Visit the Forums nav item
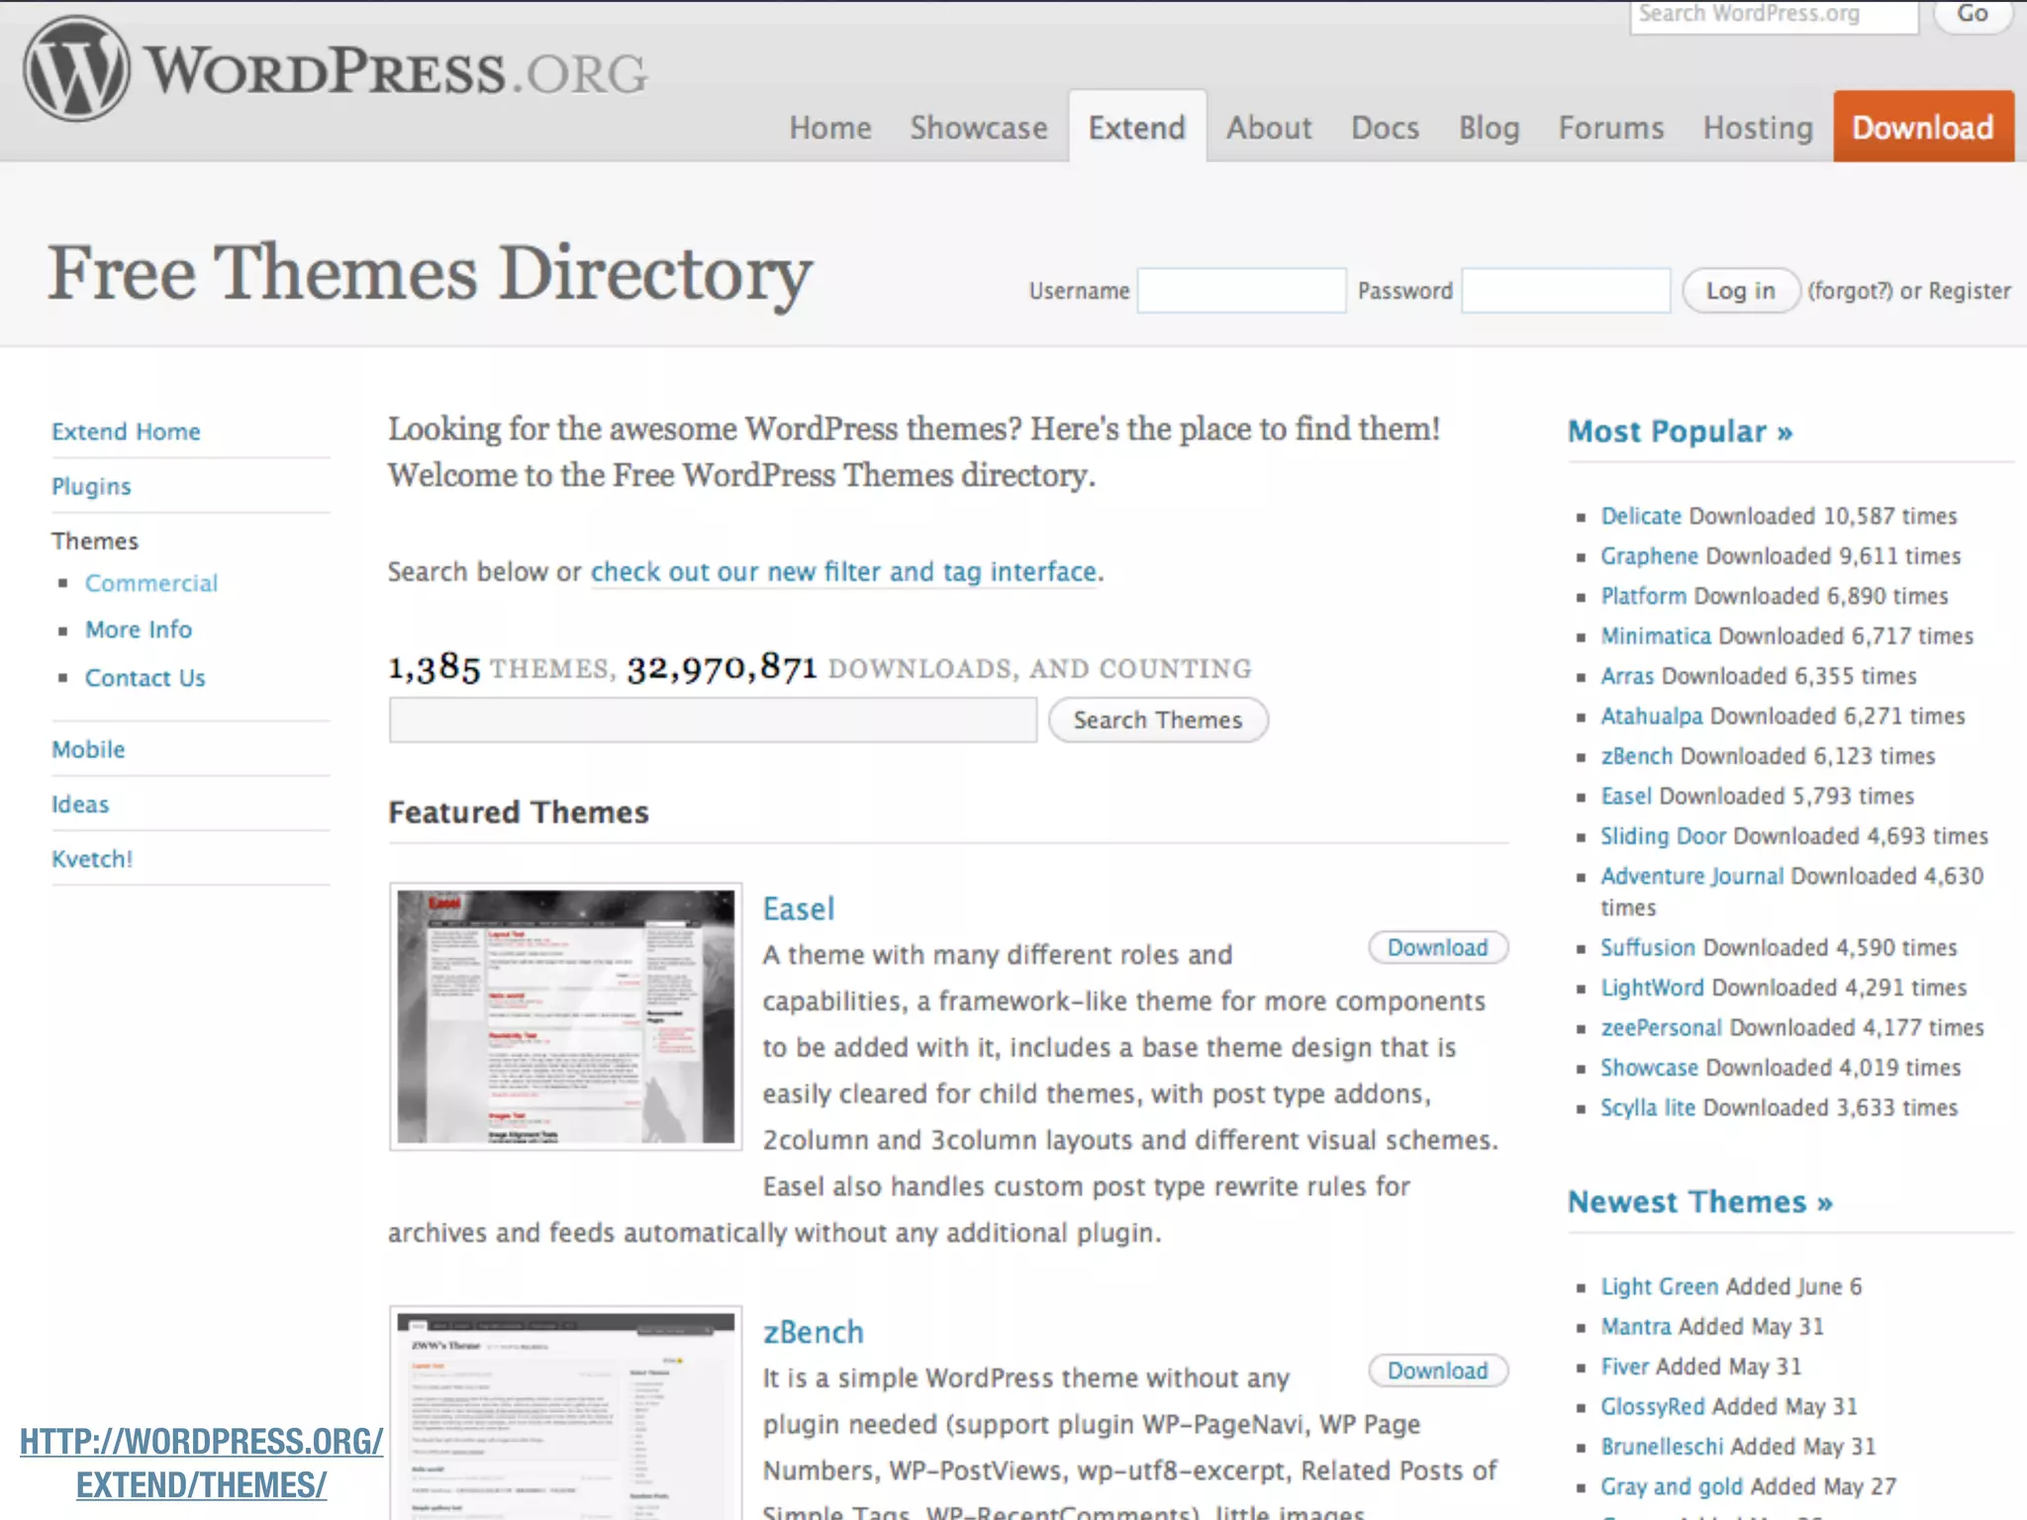This screenshot has width=2027, height=1520. click(x=1611, y=128)
